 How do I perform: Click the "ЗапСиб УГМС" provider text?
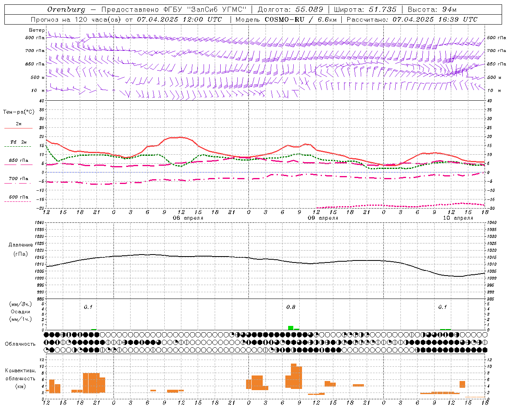click(x=217, y=10)
